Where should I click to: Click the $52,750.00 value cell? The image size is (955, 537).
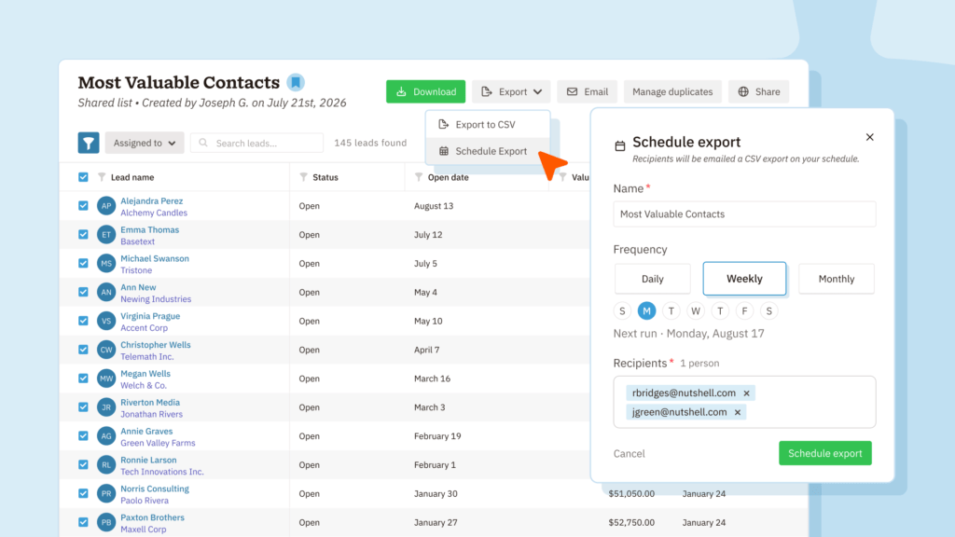point(631,522)
